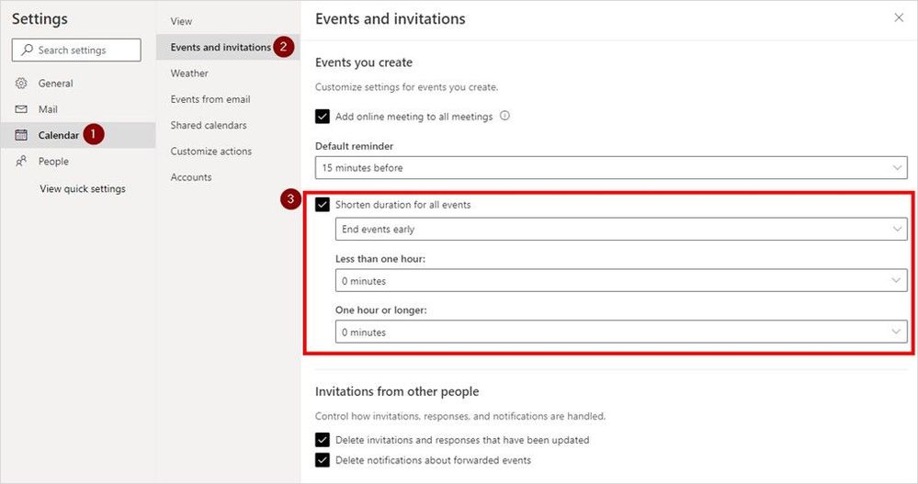Image resolution: width=918 pixels, height=484 pixels.
Task: Click View quick settings link
Action: tap(83, 189)
